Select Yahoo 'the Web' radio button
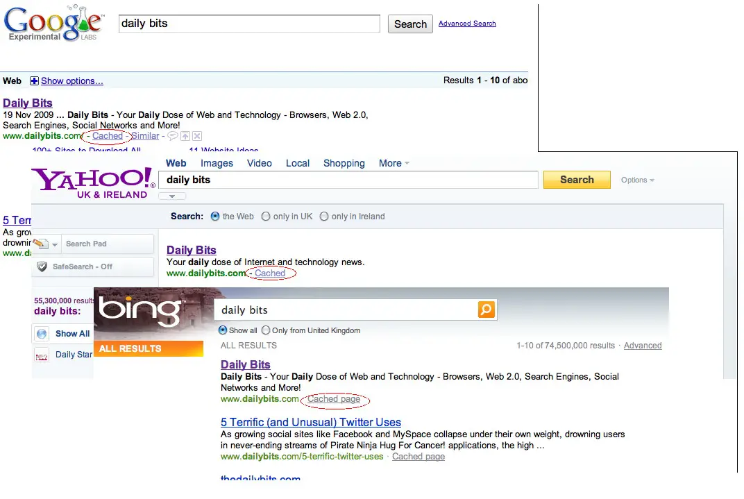Screen dimensions: 744x499 pyautogui.click(x=215, y=217)
